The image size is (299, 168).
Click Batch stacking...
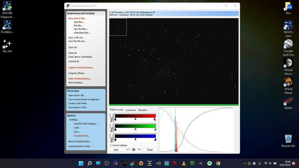click(x=76, y=82)
